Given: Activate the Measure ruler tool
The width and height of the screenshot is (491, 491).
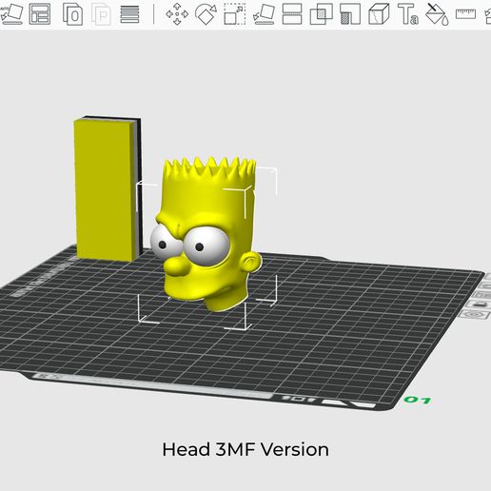Looking at the screenshot, I should [465, 14].
